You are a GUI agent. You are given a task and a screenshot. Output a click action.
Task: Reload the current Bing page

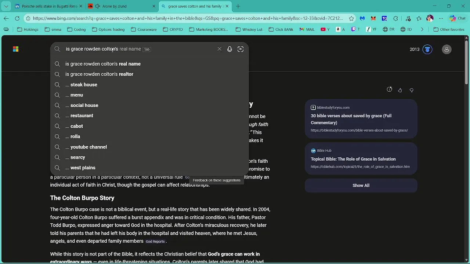17,18
